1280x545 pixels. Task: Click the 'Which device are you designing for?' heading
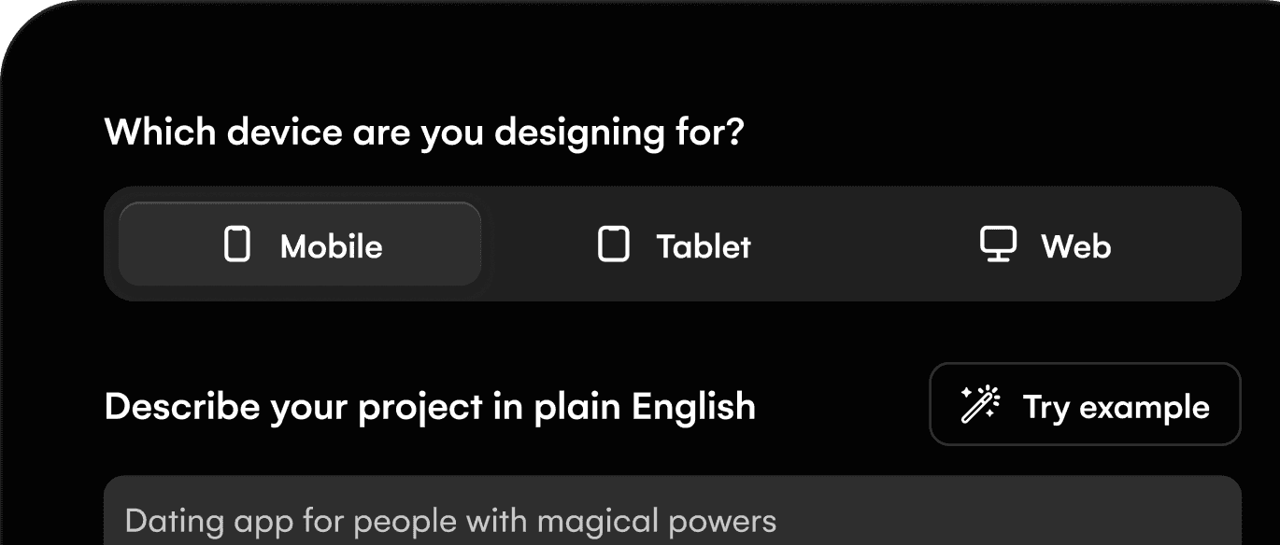(424, 133)
